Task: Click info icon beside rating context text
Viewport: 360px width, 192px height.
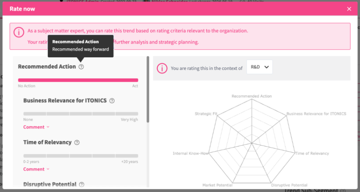Action: (x=162, y=68)
